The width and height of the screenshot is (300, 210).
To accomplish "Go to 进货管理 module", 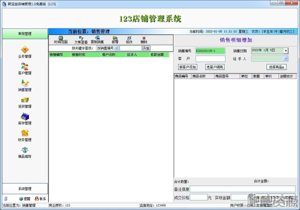I will coord(24,101).
